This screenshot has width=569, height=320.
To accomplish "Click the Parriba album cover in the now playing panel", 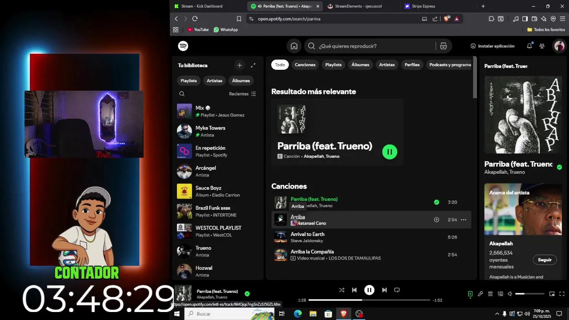I will [523, 115].
